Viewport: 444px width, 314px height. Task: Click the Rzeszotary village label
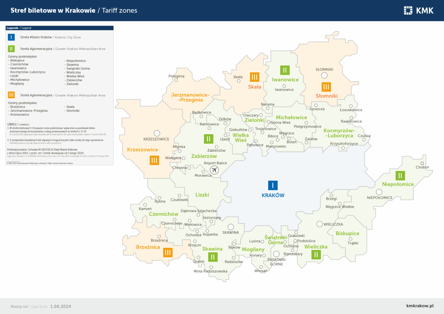click(293, 254)
